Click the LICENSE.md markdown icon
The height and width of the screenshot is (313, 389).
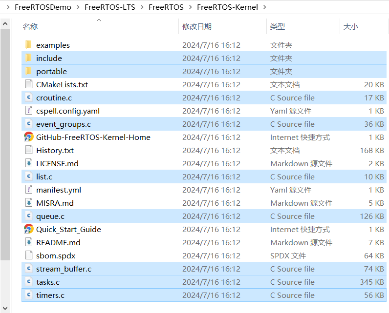tap(29, 163)
